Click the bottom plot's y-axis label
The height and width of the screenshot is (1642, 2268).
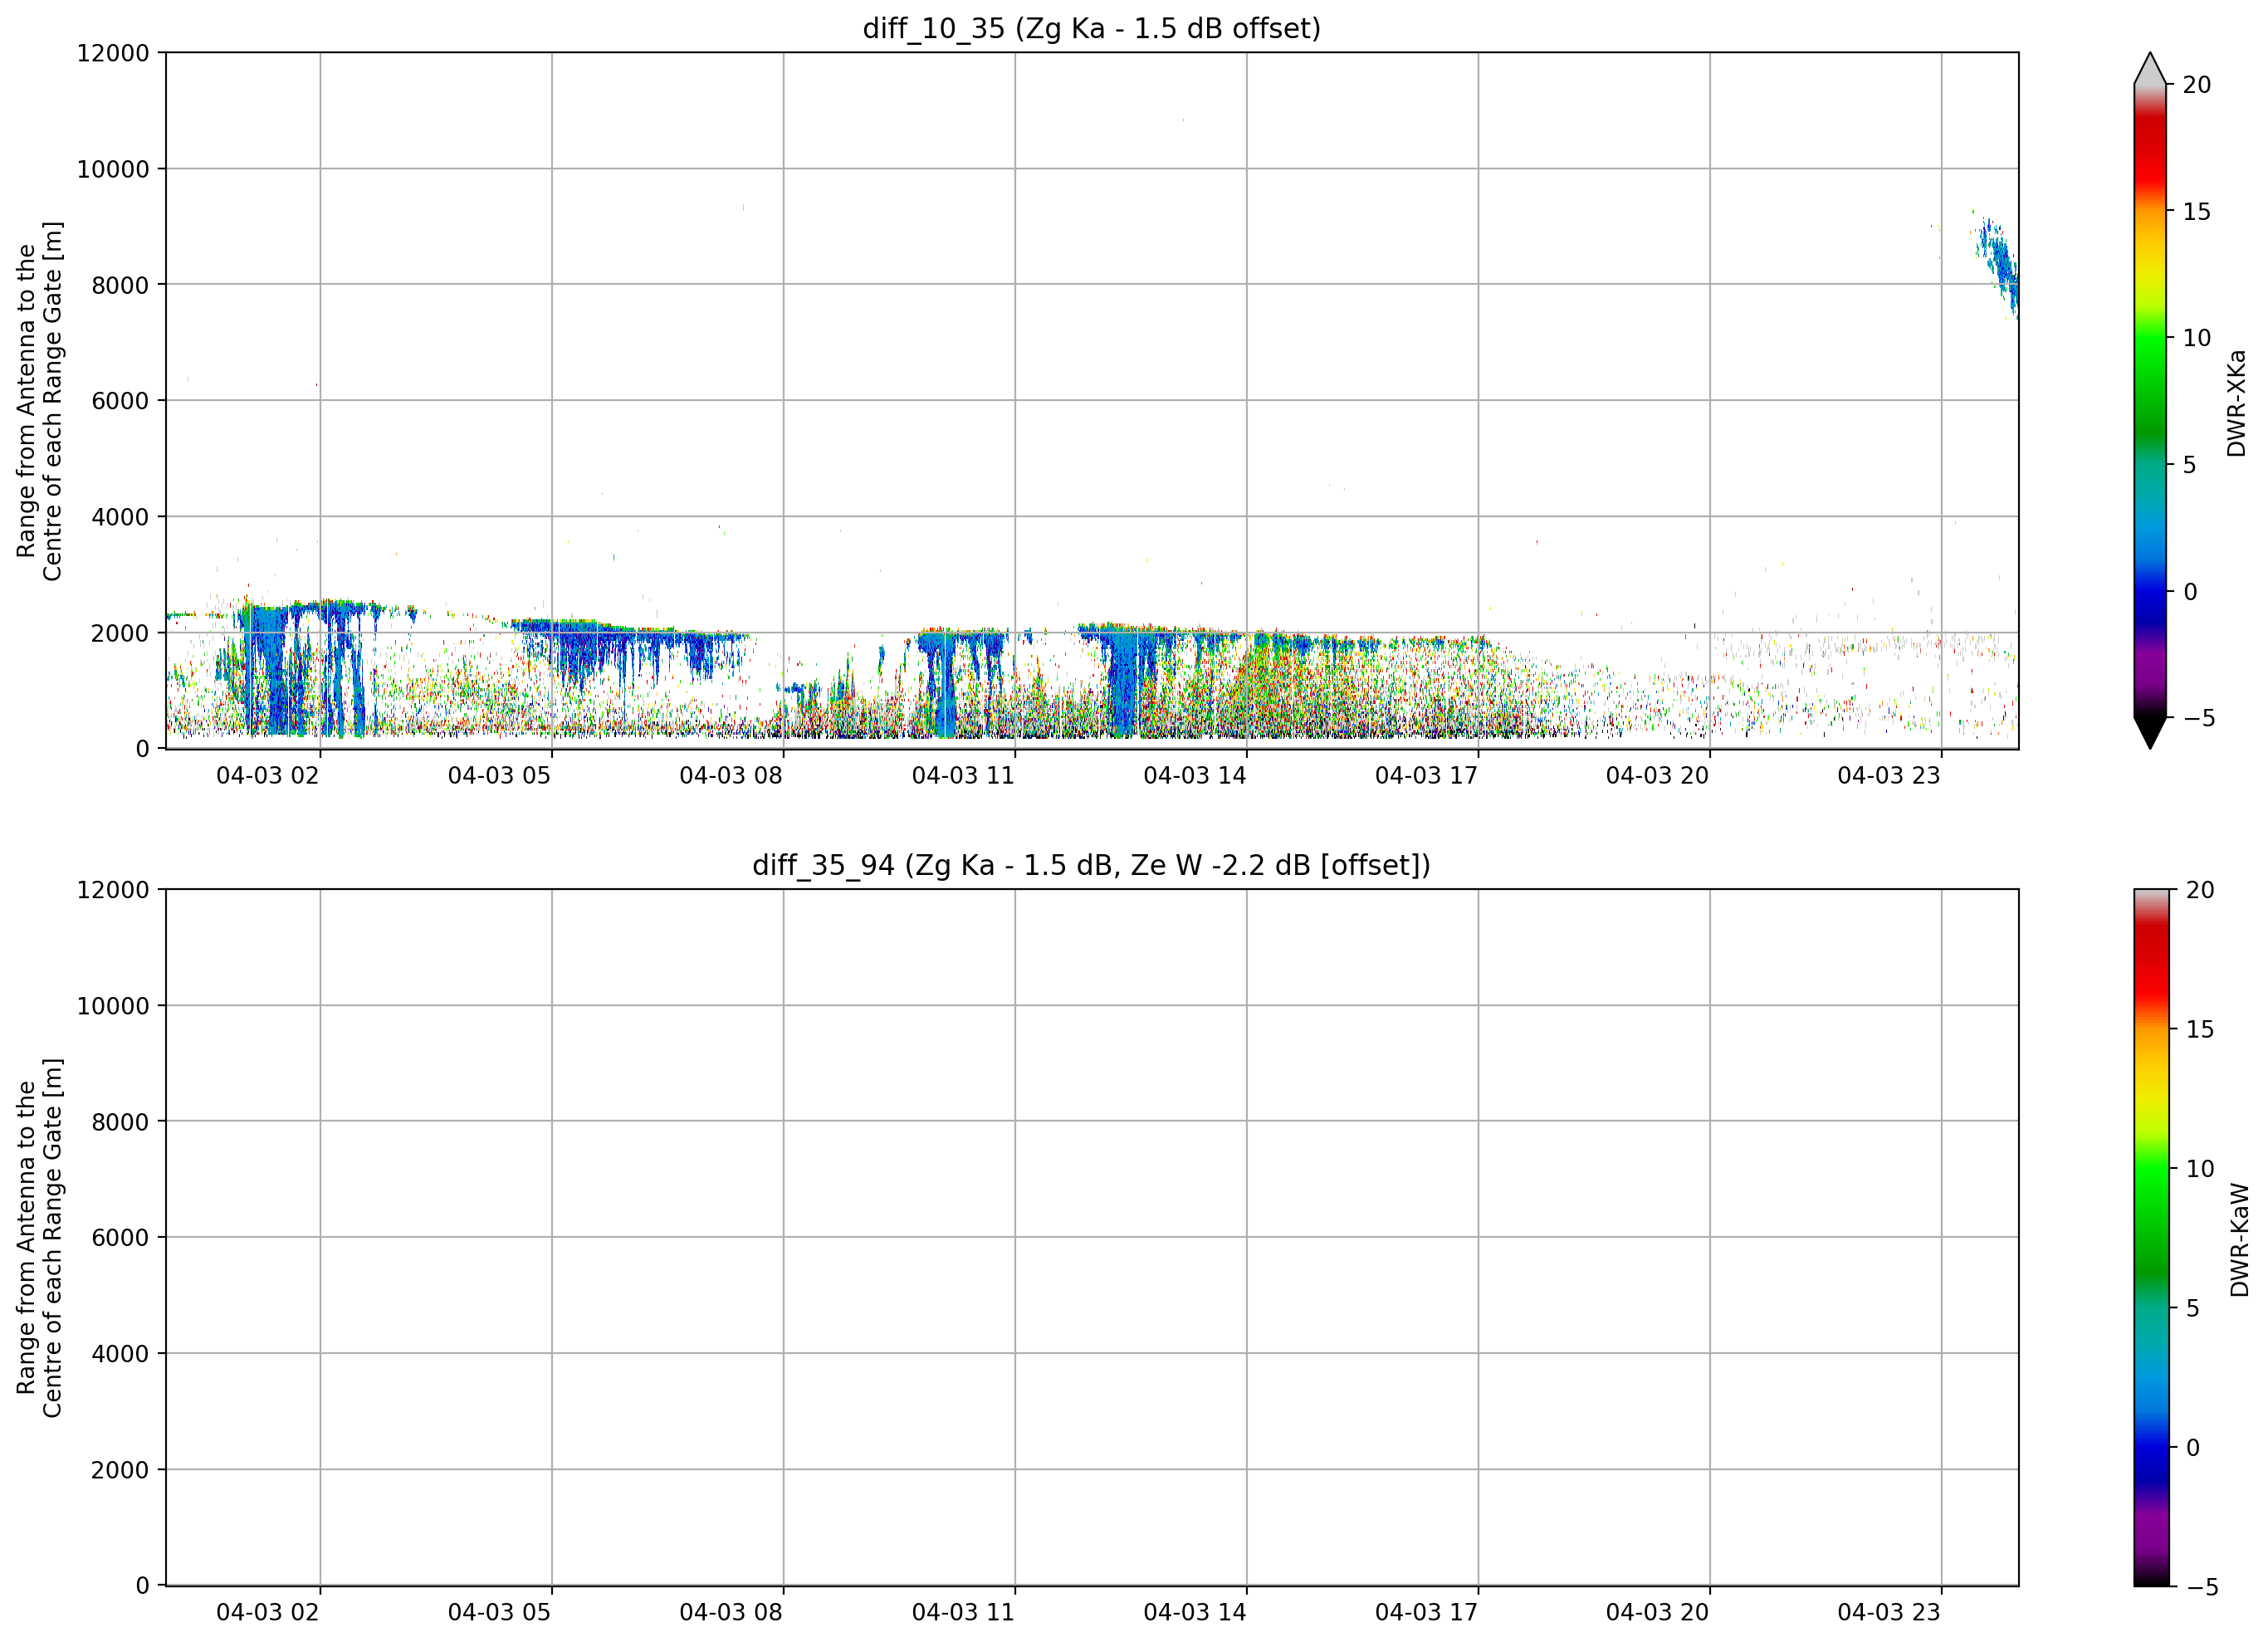(x=40, y=1238)
